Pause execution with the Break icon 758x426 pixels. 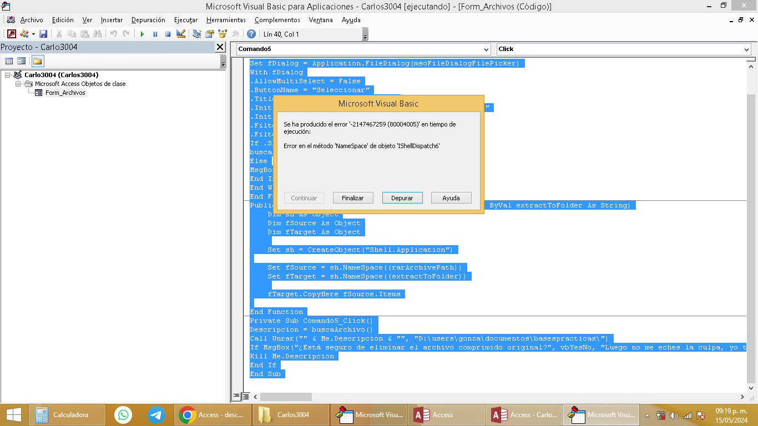pos(155,34)
